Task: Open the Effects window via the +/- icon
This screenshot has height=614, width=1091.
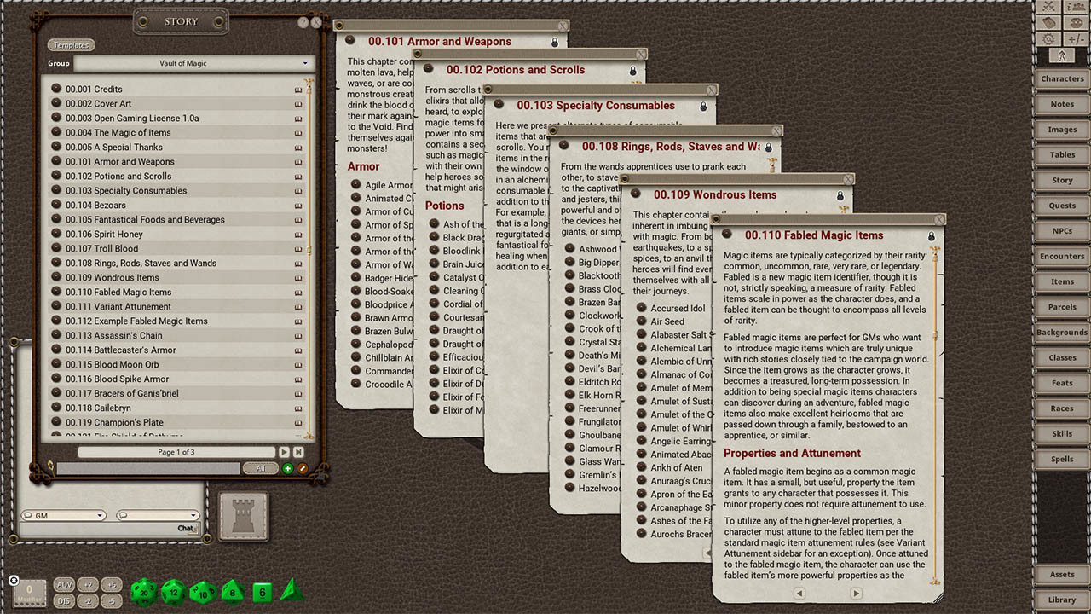Action: coord(1076,38)
